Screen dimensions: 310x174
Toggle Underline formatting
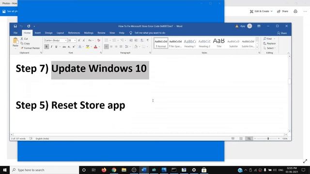click(56, 47)
